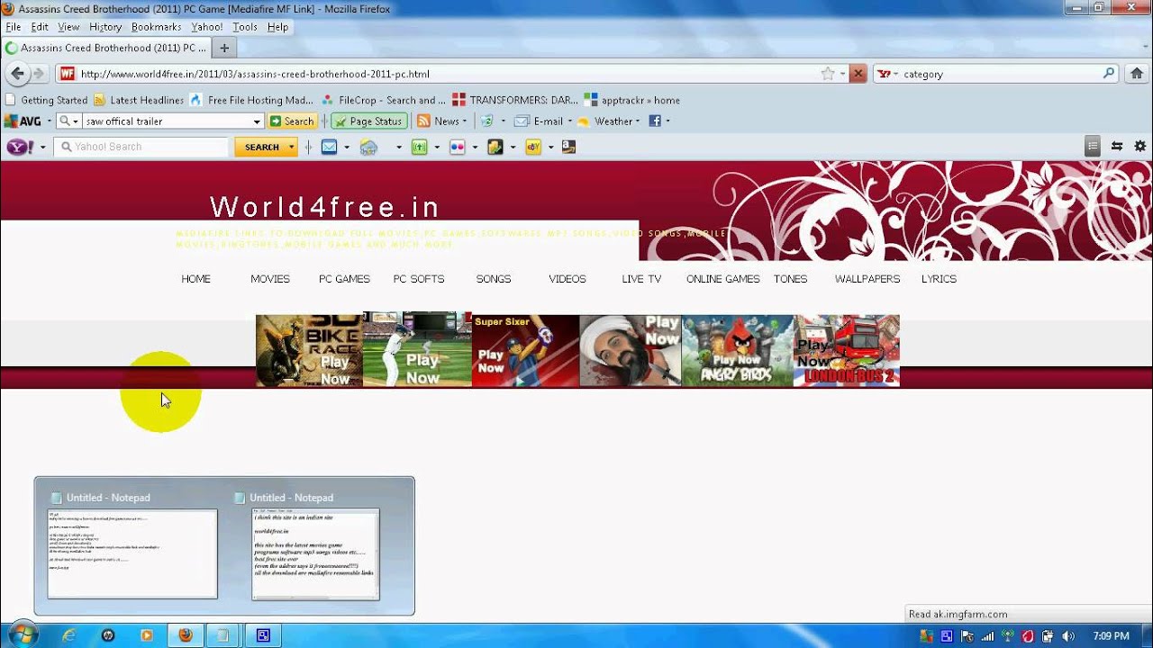Screen dimensions: 1153x648
Task: Open a new tab with the plus button
Action: pyautogui.click(x=224, y=48)
